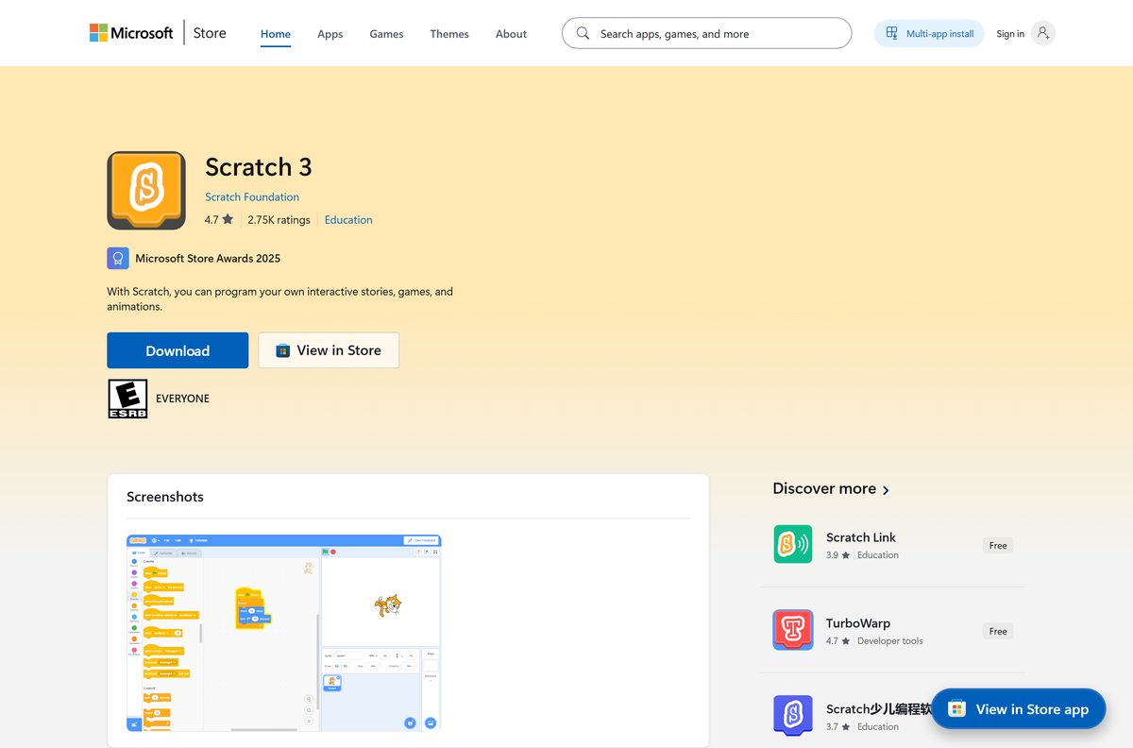
Task: Expand Discover more chevron
Action: coord(886,490)
